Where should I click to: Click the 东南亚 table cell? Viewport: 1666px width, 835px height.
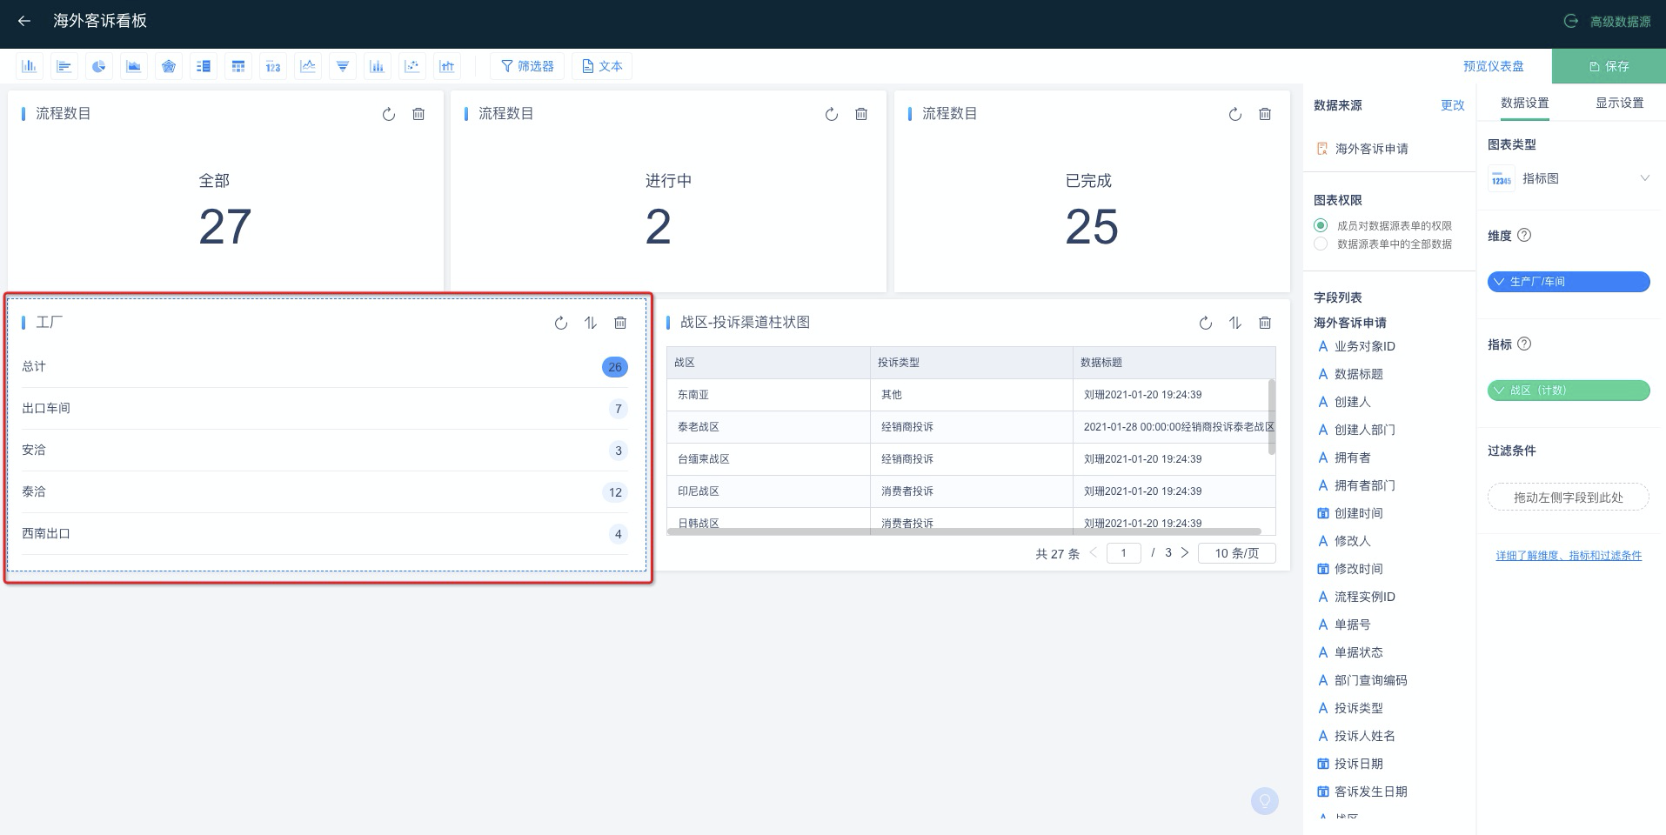pyautogui.click(x=768, y=395)
